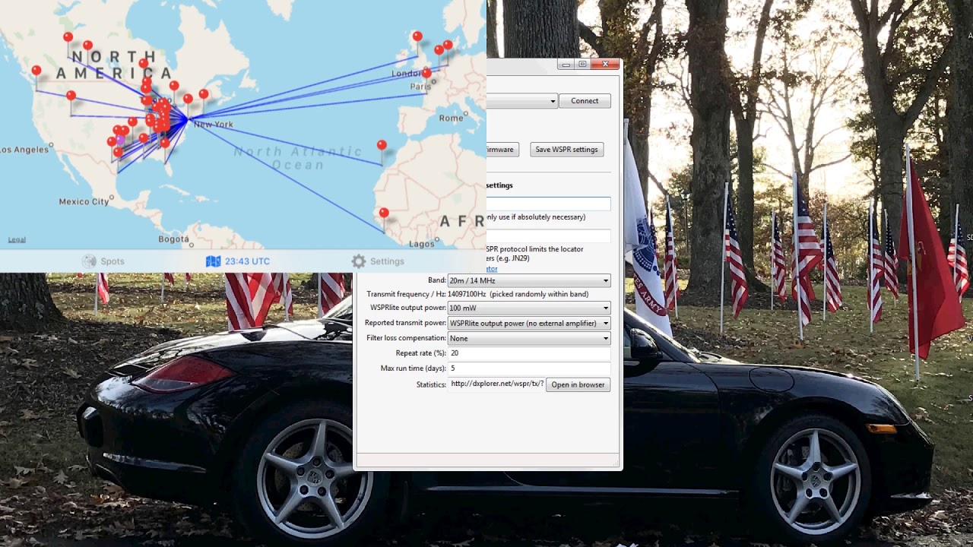Image resolution: width=973 pixels, height=547 pixels.
Task: Open the Settings tab with gear icon
Action: [378, 261]
